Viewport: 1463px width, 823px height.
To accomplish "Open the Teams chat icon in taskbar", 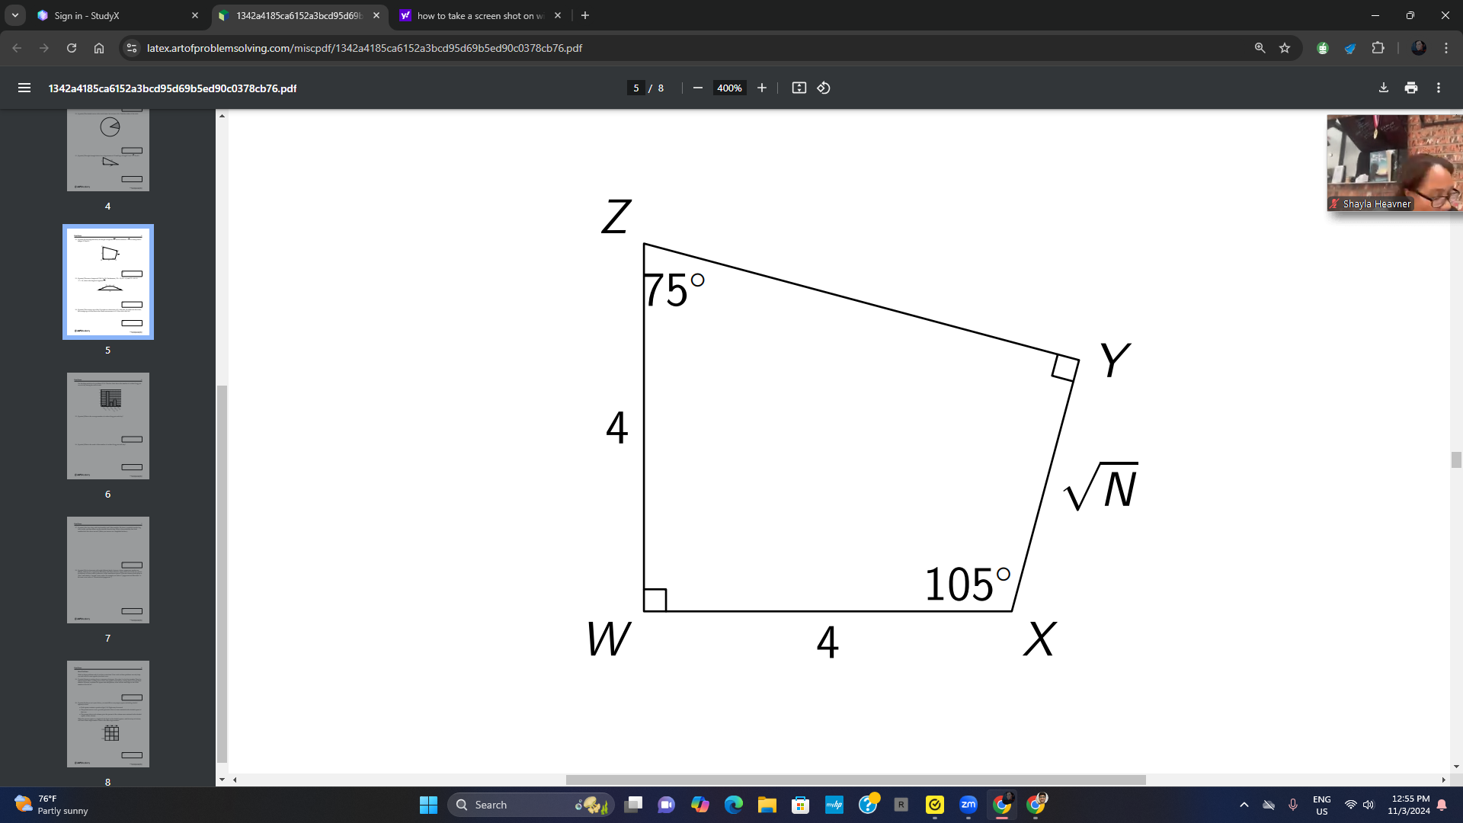I will [667, 805].
